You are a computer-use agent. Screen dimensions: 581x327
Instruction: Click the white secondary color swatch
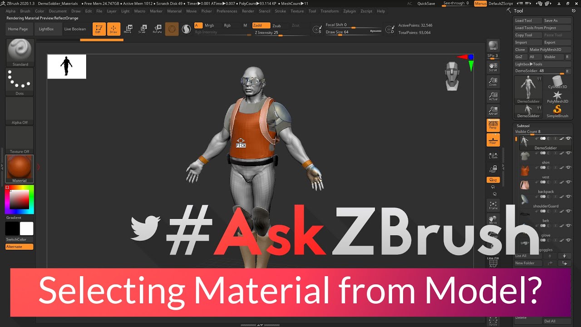pyautogui.click(x=26, y=228)
